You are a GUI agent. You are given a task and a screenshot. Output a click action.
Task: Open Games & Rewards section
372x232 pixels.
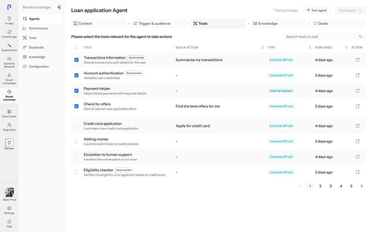[9, 62]
